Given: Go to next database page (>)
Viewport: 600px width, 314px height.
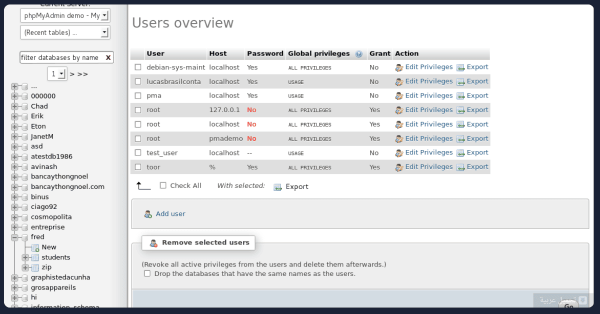Looking at the screenshot, I should pyautogui.click(x=72, y=74).
